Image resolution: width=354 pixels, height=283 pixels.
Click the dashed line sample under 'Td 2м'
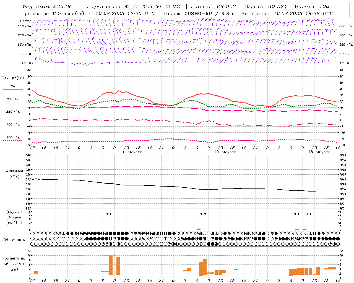point(12,102)
